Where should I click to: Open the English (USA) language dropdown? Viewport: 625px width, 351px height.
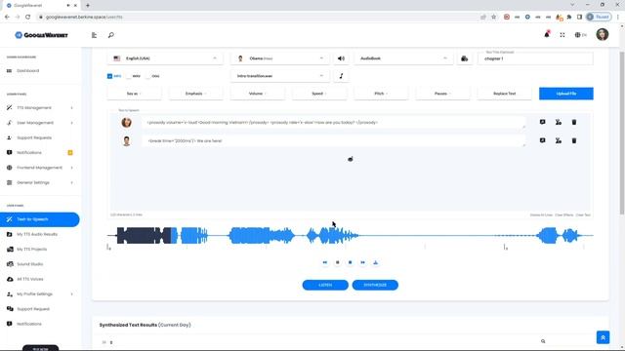click(165, 58)
